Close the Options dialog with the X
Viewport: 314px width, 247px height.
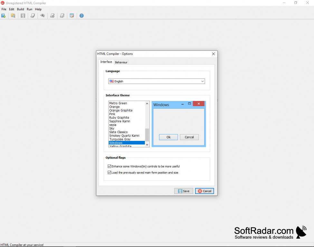214,54
